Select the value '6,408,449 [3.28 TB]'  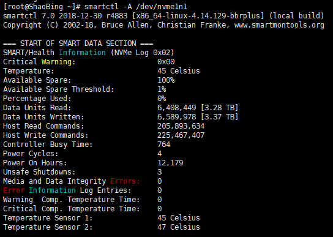click(x=198, y=108)
